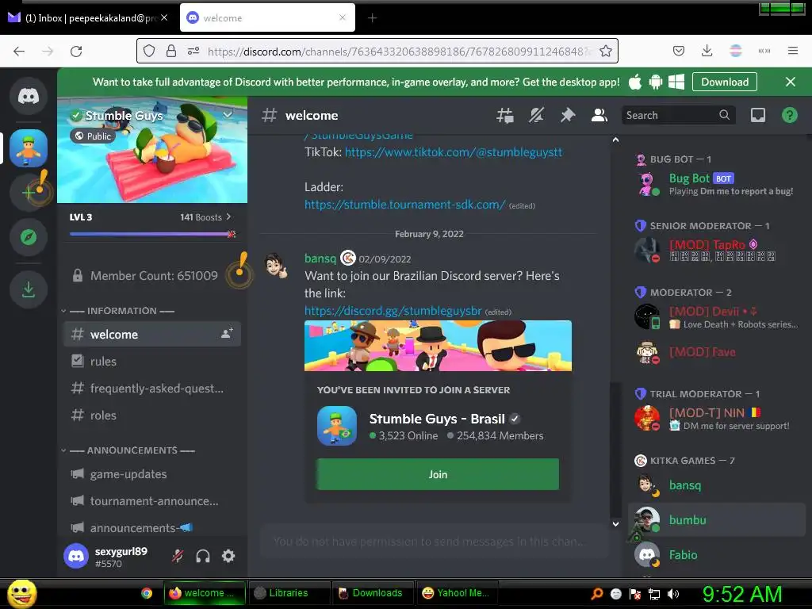Open 141 Boosts chevron
This screenshot has height=609, width=812.
(228, 217)
